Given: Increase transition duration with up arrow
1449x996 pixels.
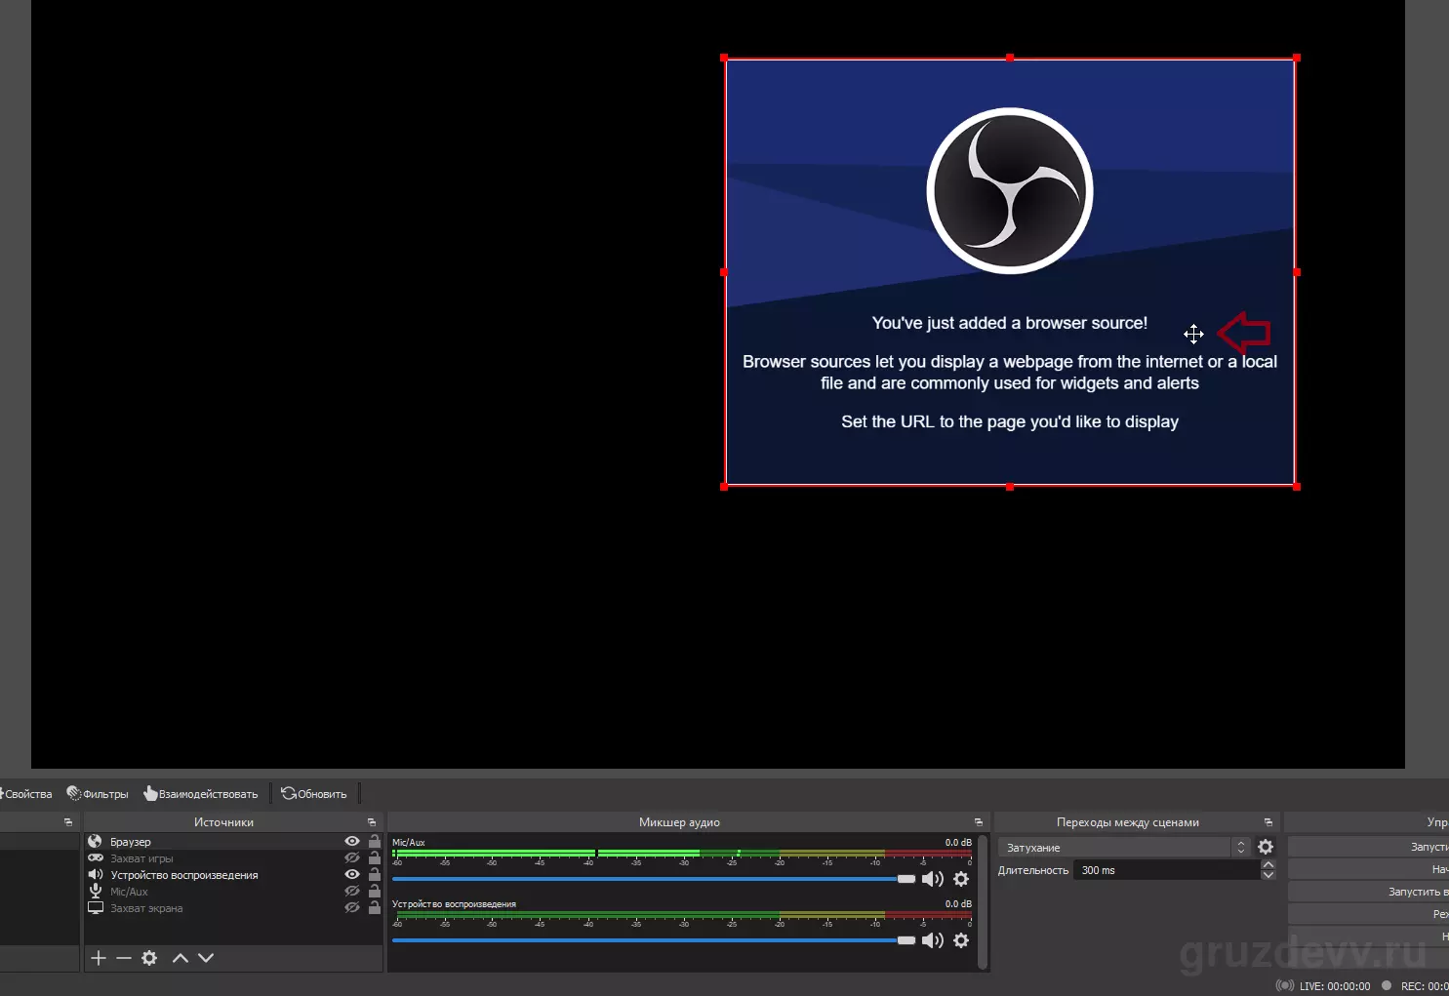Looking at the screenshot, I should point(1268,864).
